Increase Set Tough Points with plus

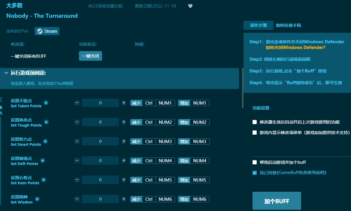[124, 122]
